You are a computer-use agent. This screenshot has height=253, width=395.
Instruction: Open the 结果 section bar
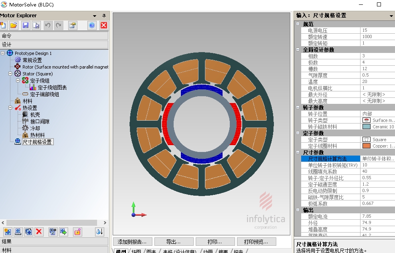[54, 241]
